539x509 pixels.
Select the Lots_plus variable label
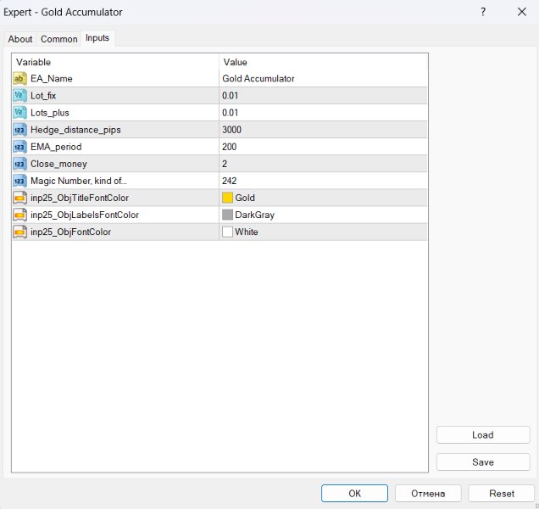pos(50,113)
